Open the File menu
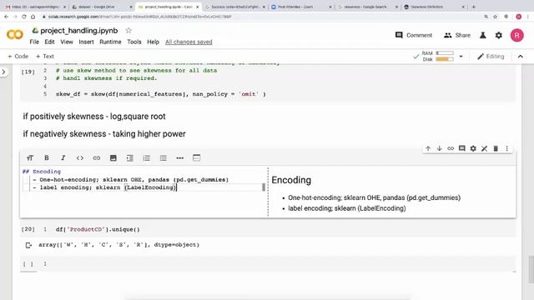Image resolution: width=534 pixels, height=300 pixels. [x=34, y=42]
